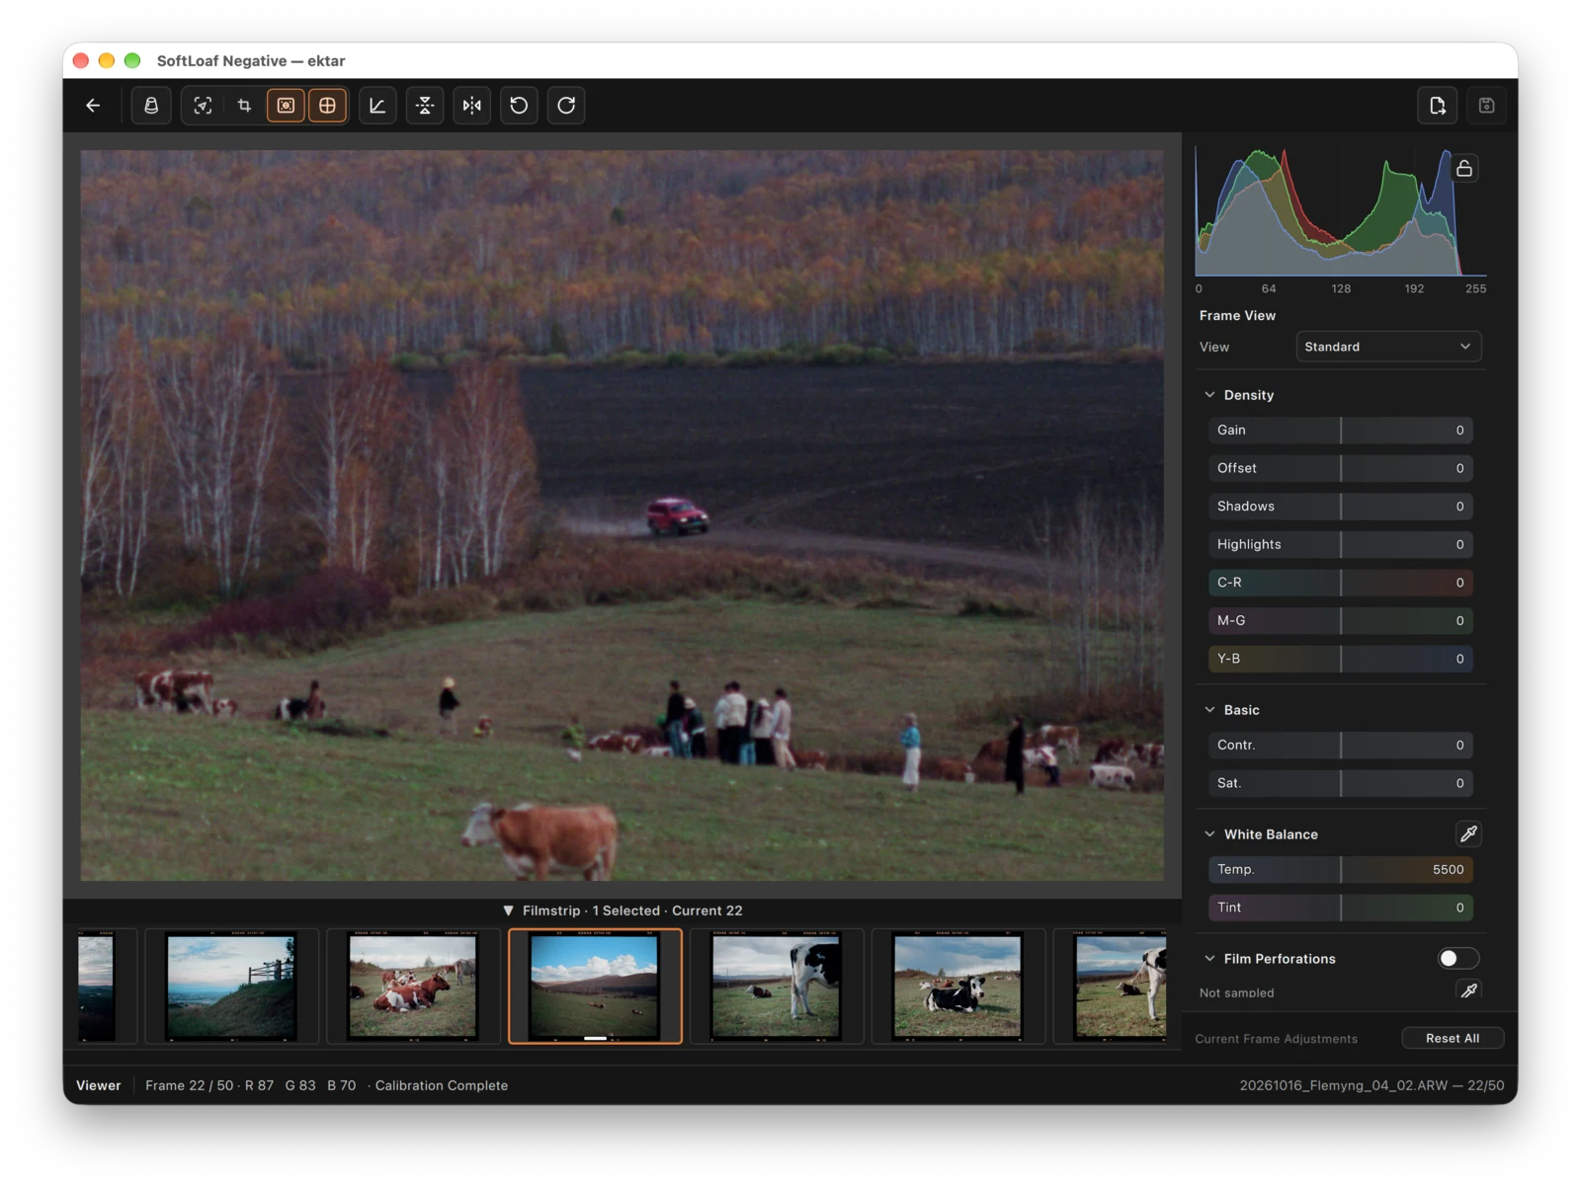
Task: Click the C-R color balance slider
Action: (x=1341, y=583)
